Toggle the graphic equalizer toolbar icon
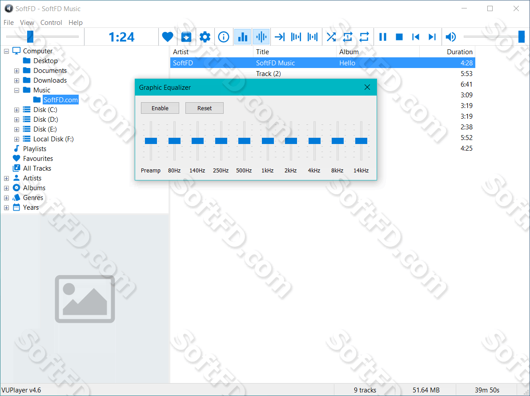This screenshot has height=396, width=530. click(243, 36)
